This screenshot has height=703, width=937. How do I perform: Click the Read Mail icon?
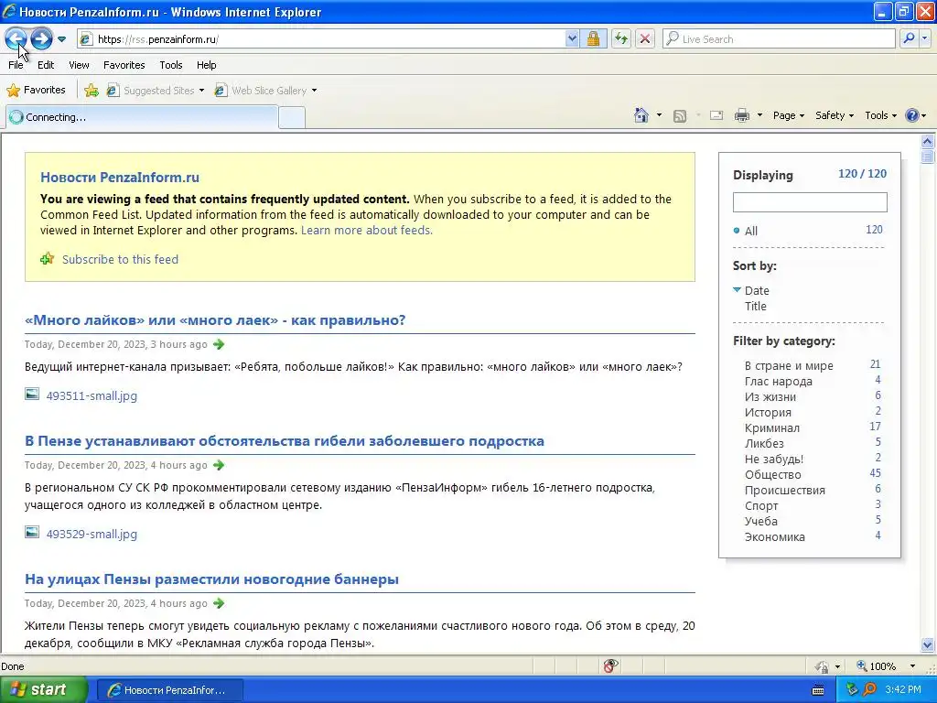[716, 115]
